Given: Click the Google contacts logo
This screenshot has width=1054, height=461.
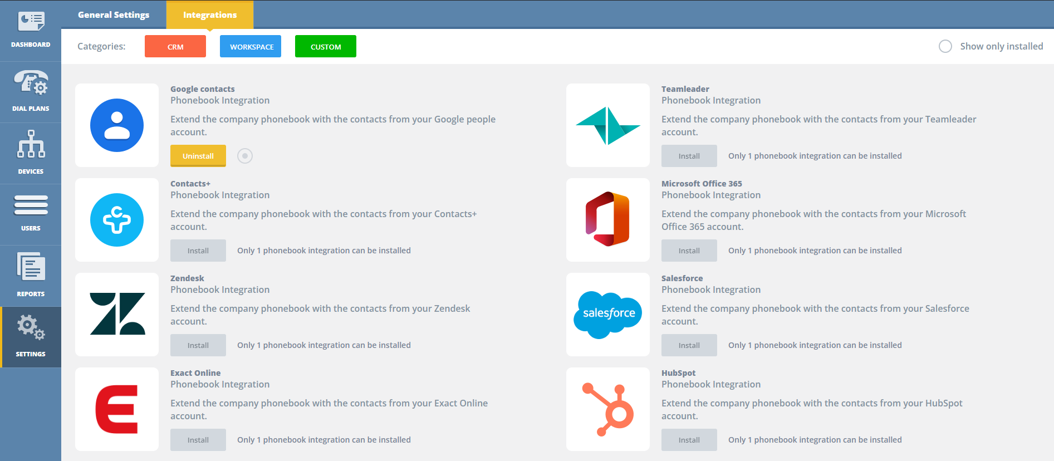Looking at the screenshot, I should pos(117,125).
